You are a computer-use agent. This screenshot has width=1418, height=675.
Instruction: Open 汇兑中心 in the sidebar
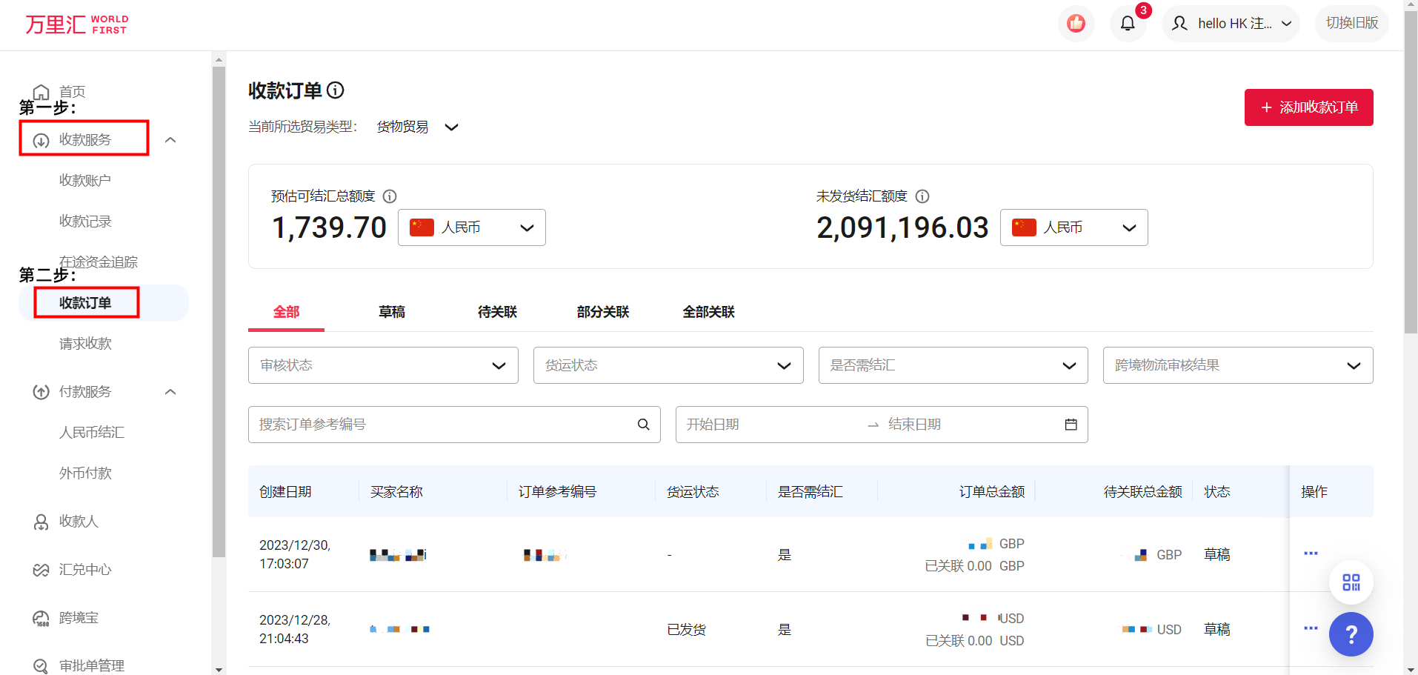coord(85,570)
